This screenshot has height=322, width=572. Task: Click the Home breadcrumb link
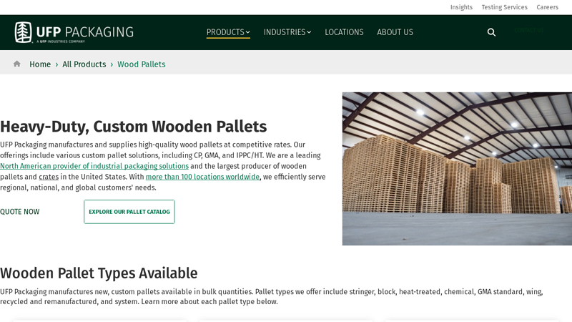[x=40, y=64]
